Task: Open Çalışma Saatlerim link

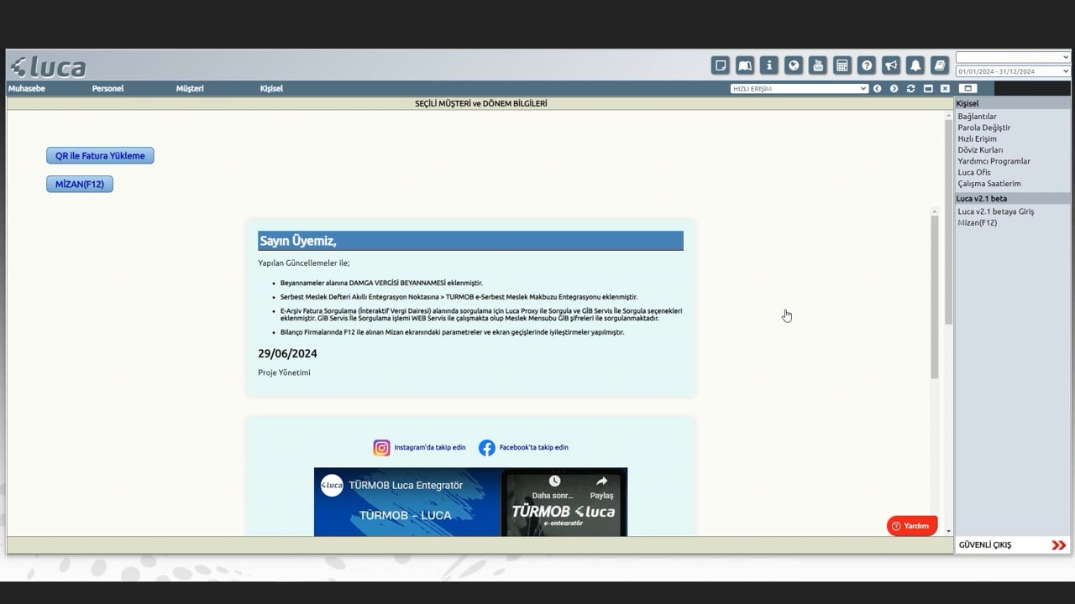Action: pos(989,184)
